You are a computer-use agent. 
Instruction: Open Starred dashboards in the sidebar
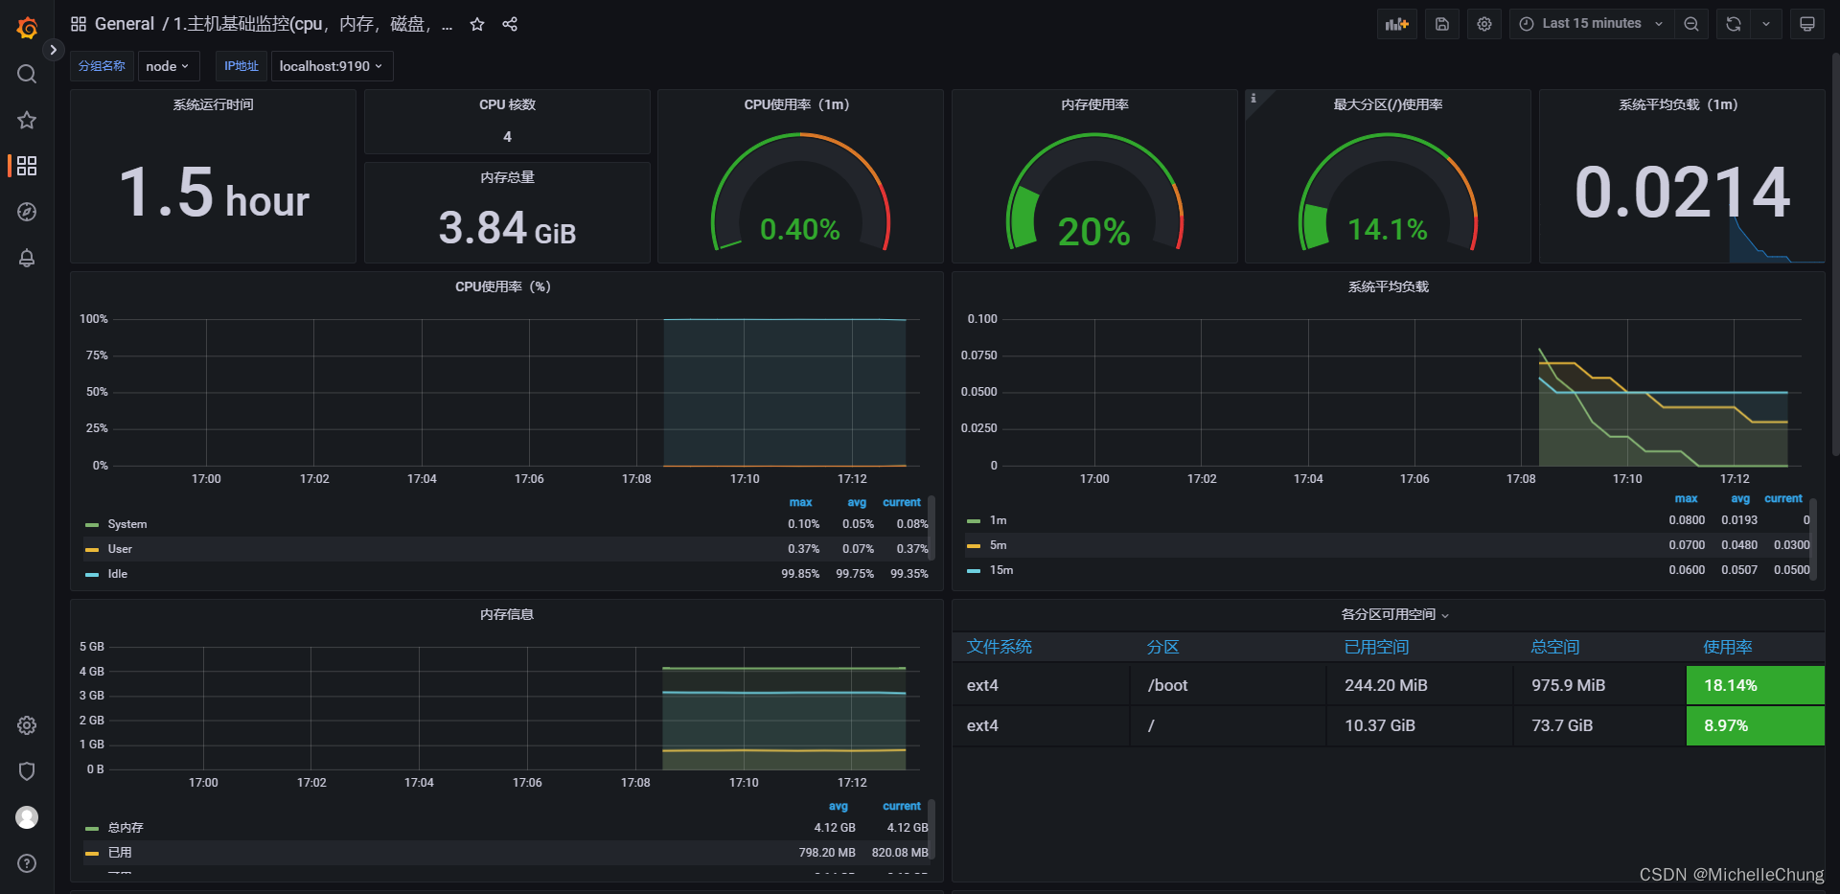(x=27, y=120)
